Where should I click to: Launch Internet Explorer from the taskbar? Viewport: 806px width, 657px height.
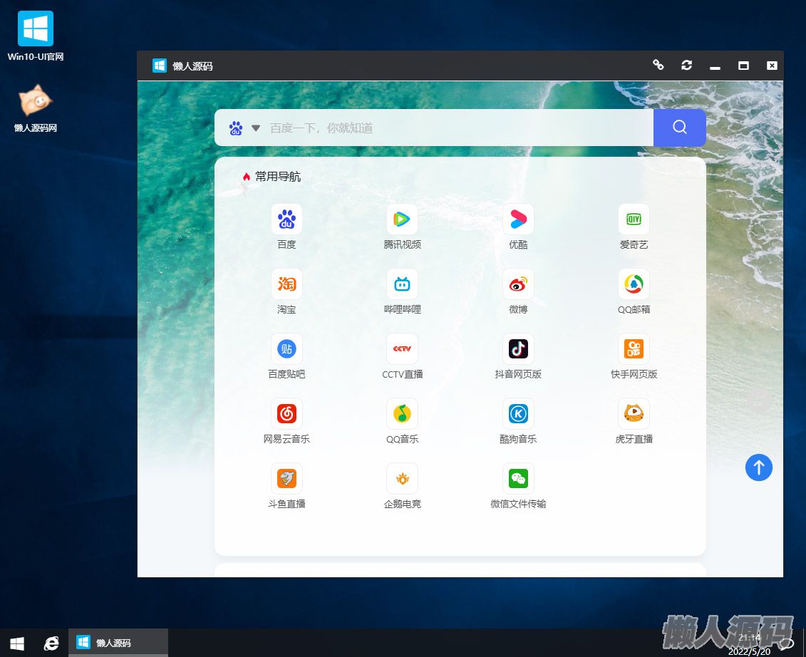pyautogui.click(x=51, y=643)
